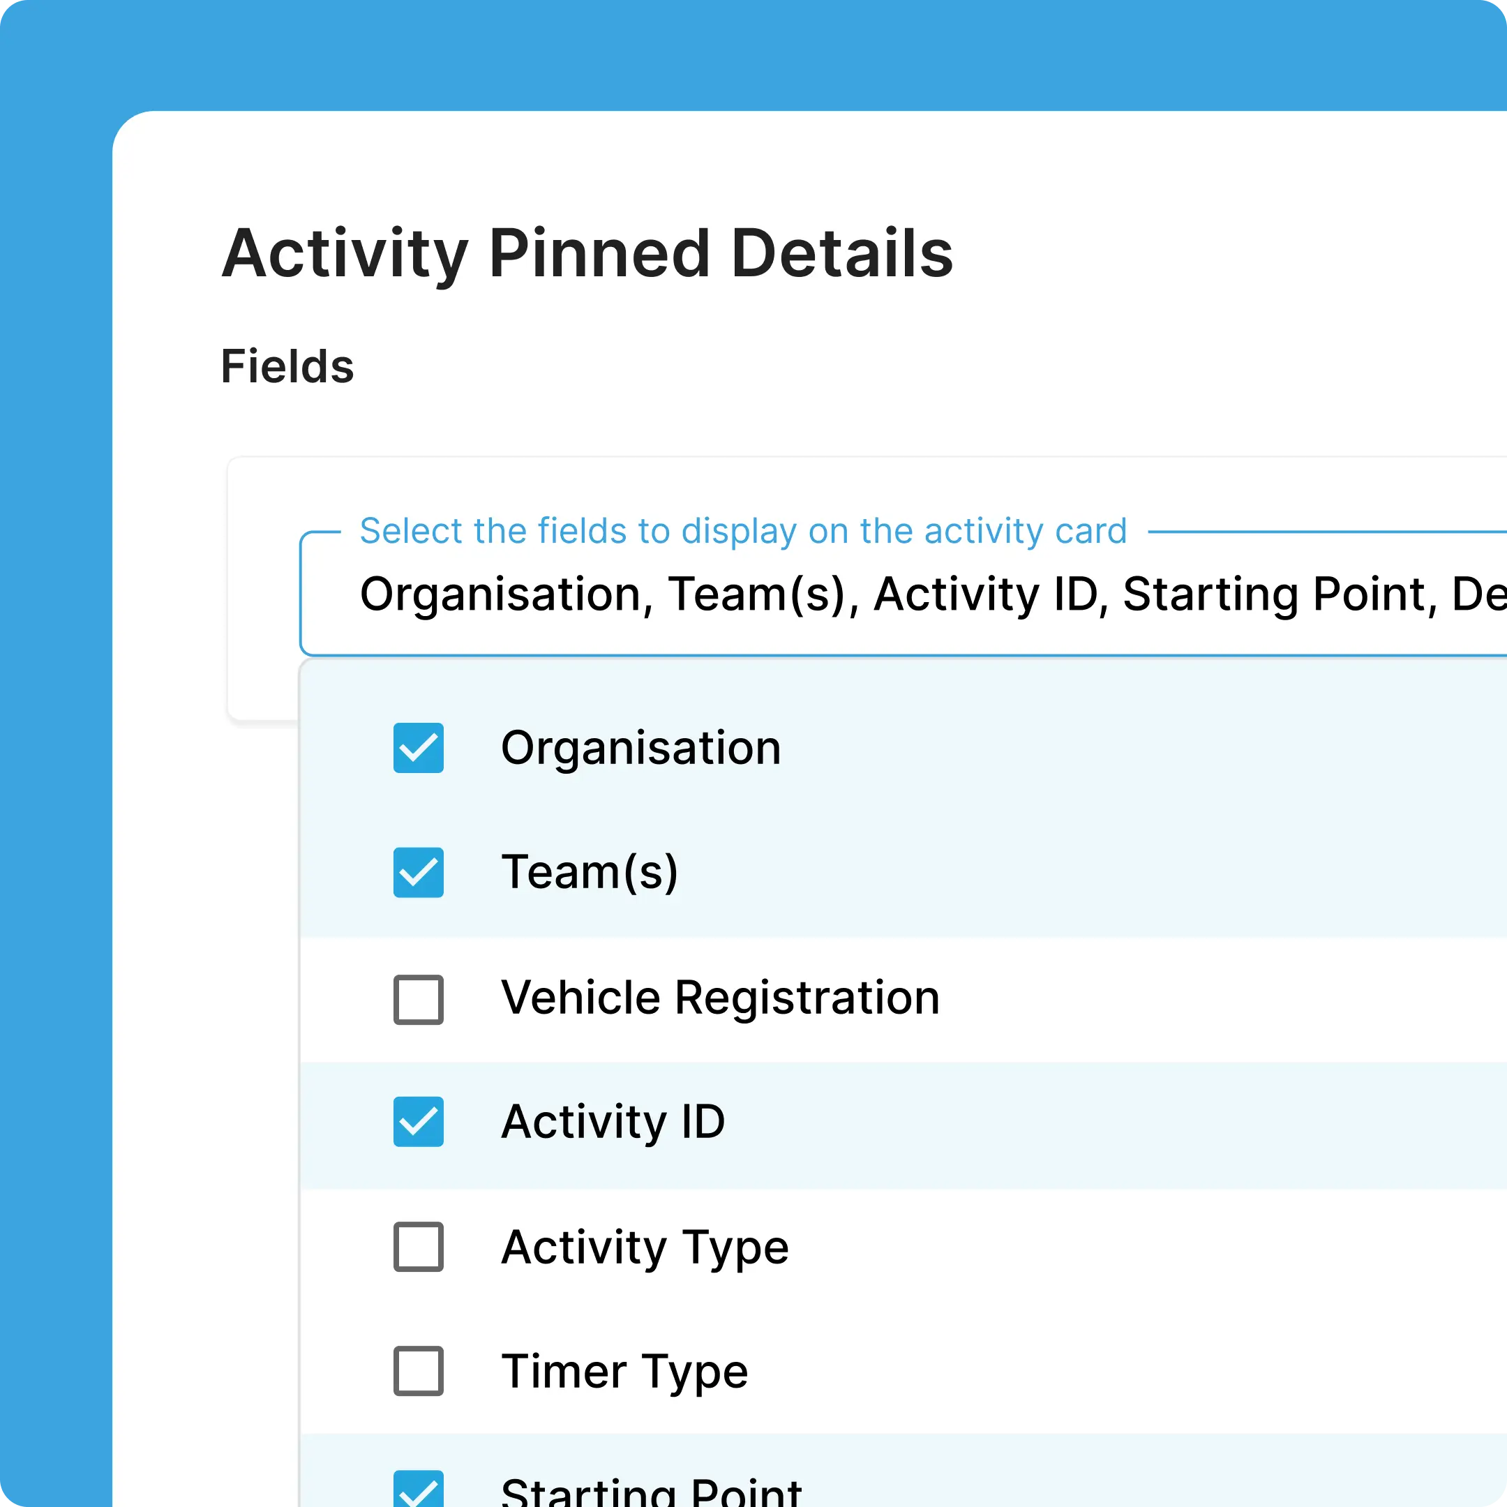Uncheck the Activity ID checkbox
The image size is (1507, 1507).
tap(419, 1123)
